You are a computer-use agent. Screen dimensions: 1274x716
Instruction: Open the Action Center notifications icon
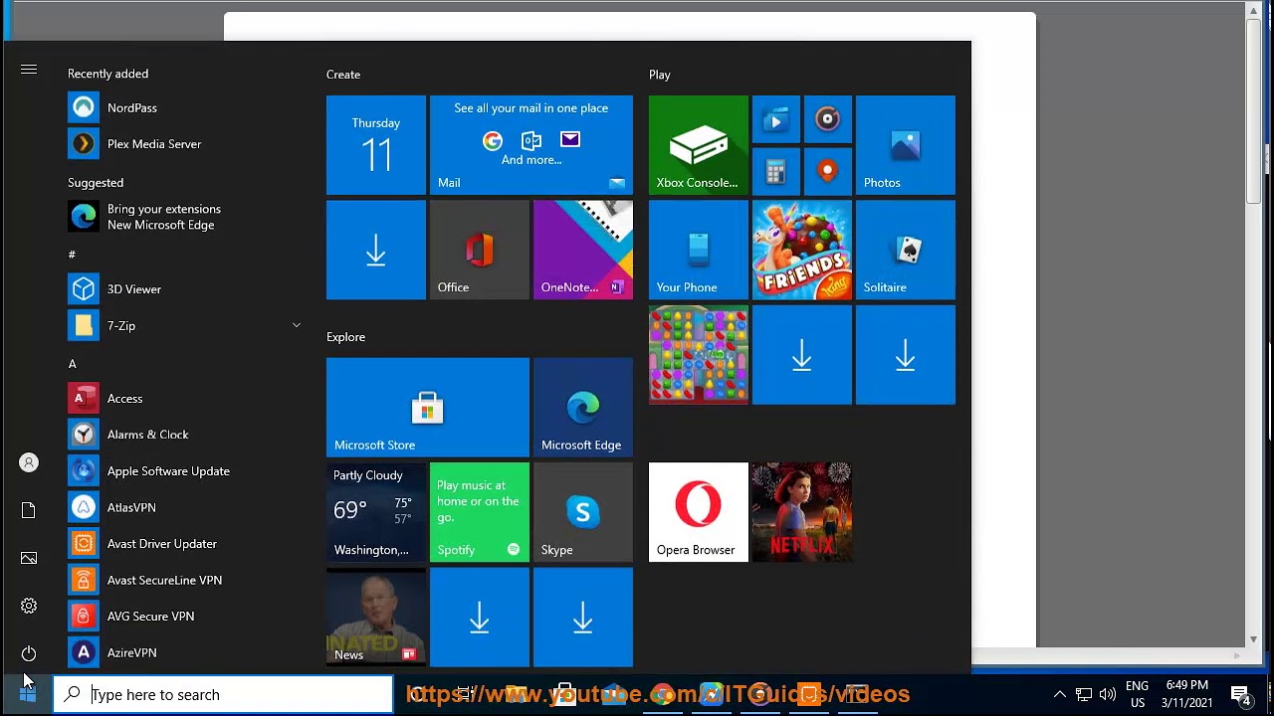(1240, 695)
